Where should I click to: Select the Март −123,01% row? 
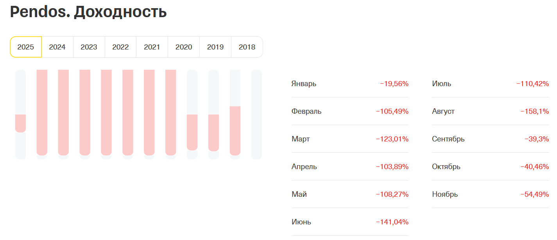pyautogui.click(x=349, y=139)
